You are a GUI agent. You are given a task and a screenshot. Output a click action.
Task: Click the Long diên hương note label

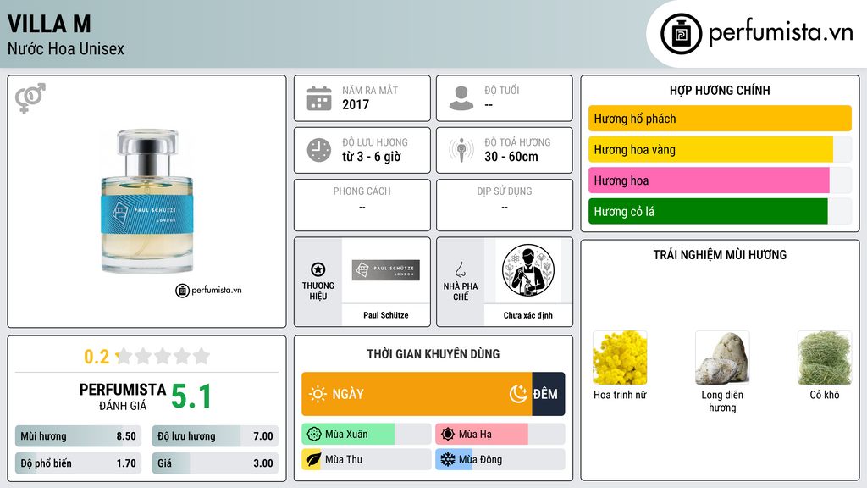point(722,402)
